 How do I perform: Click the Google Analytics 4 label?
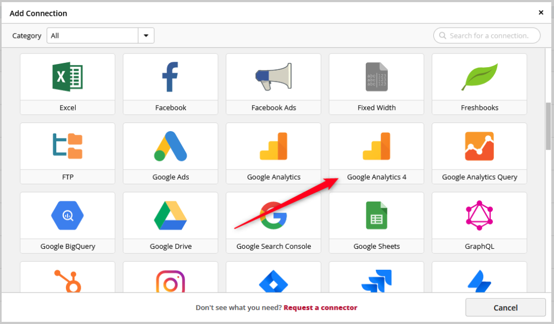(377, 177)
